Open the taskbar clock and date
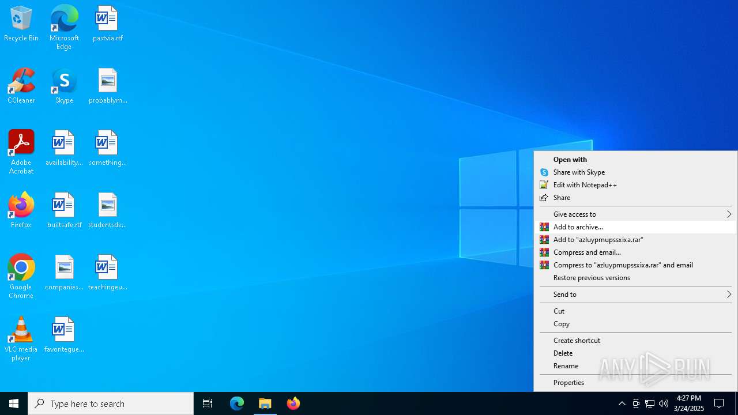Screen dimensions: 738x415 689,403
